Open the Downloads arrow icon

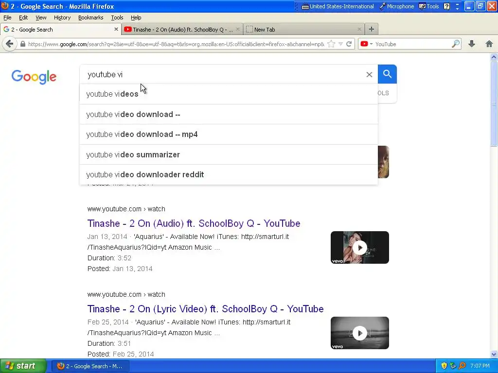[x=472, y=44]
